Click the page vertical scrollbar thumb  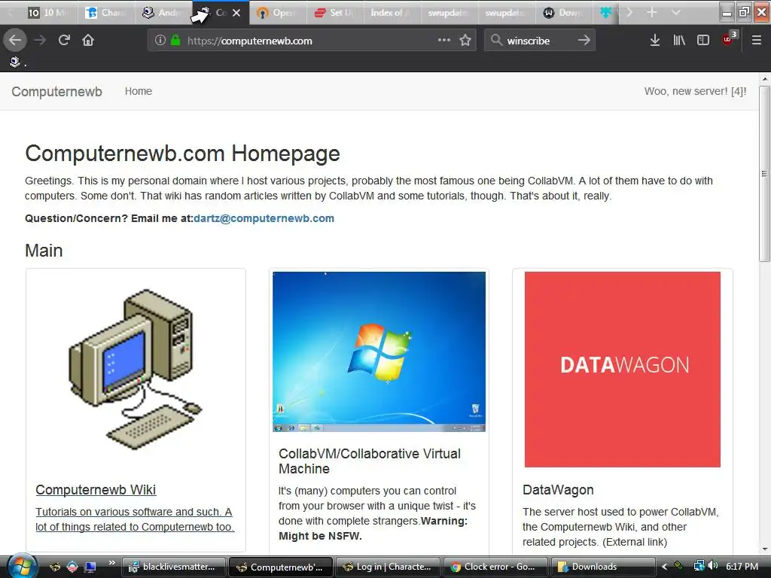tap(764, 173)
